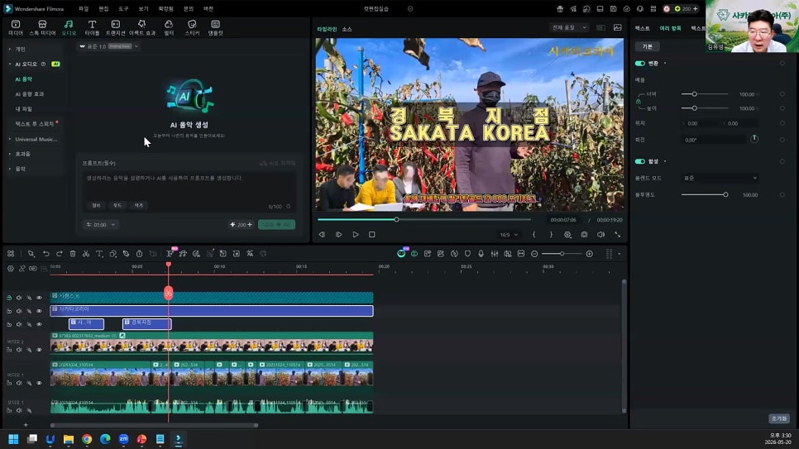Click the opacity (불투명도) slider handle
Image resolution: width=799 pixels, height=449 pixels.
click(x=725, y=194)
